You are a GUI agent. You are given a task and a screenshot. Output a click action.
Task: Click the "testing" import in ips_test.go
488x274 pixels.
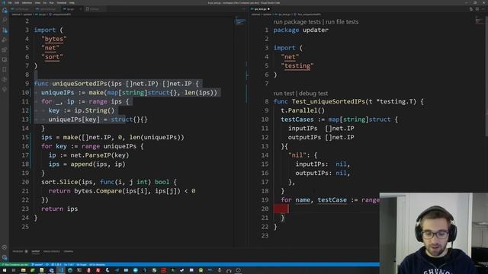tap(297, 66)
